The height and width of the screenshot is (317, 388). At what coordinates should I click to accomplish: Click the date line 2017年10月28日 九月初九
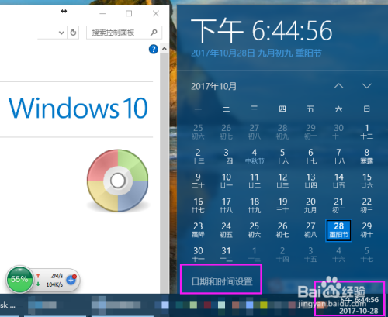pos(256,53)
